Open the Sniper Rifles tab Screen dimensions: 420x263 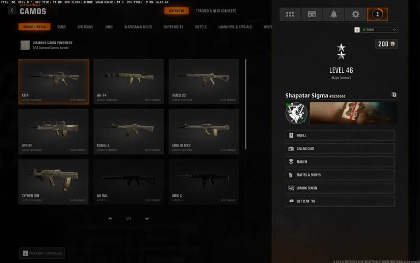(173, 27)
